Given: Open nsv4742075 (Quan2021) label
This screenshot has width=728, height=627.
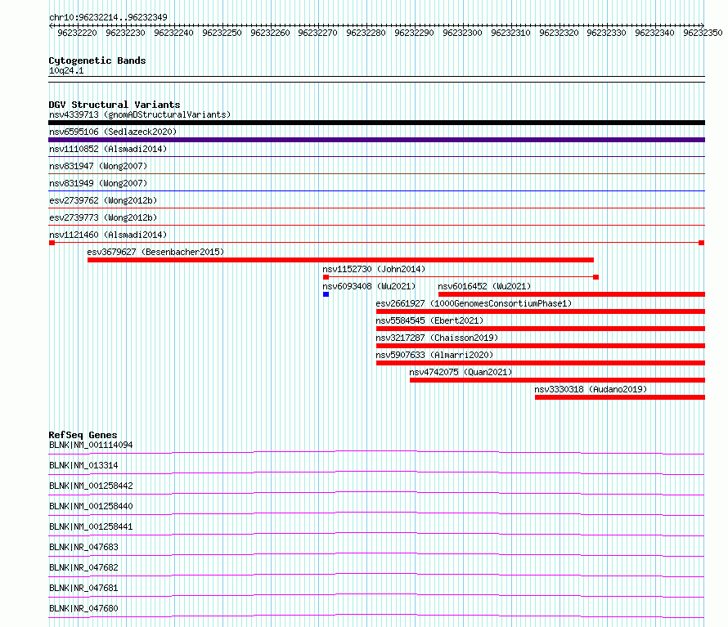Looking at the screenshot, I should click(x=461, y=372).
